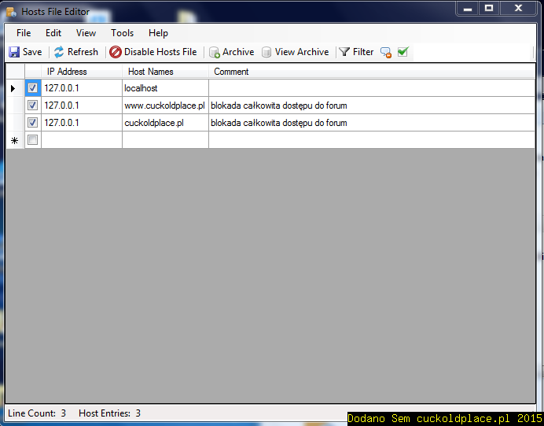Open the Edit menu

(53, 33)
